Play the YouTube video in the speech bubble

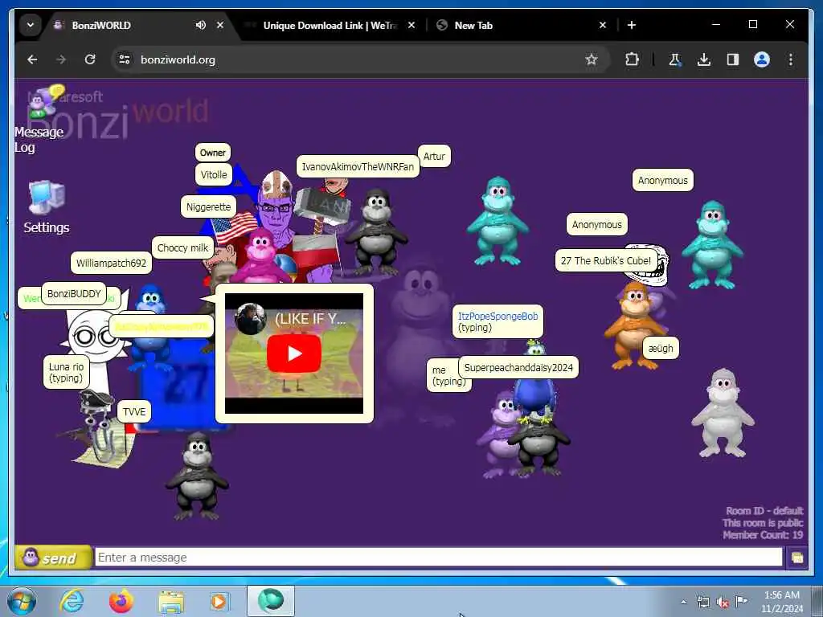(x=294, y=353)
